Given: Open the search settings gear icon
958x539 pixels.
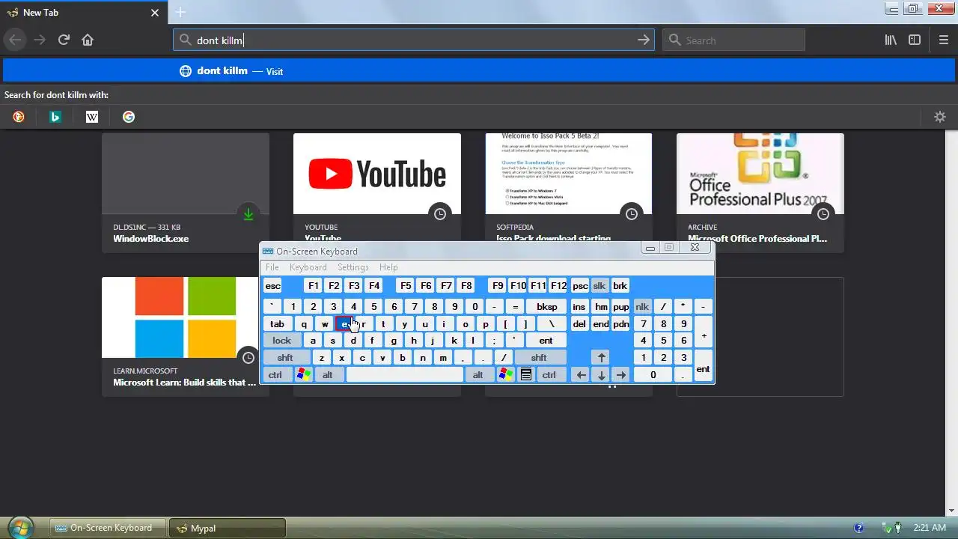Looking at the screenshot, I should (x=940, y=117).
